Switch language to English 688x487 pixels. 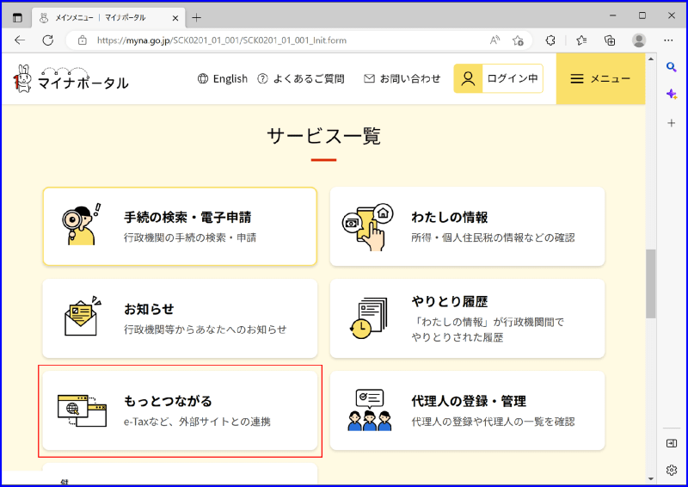(x=223, y=78)
